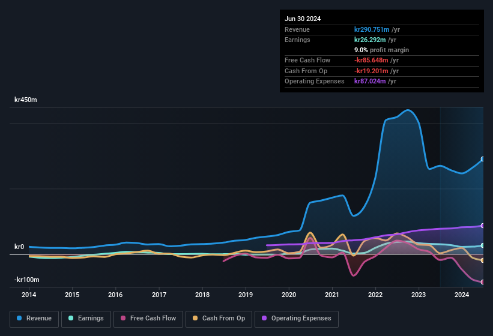This screenshot has width=493, height=336.
Task: Click the 2020 x-axis label
Action: click(x=289, y=295)
